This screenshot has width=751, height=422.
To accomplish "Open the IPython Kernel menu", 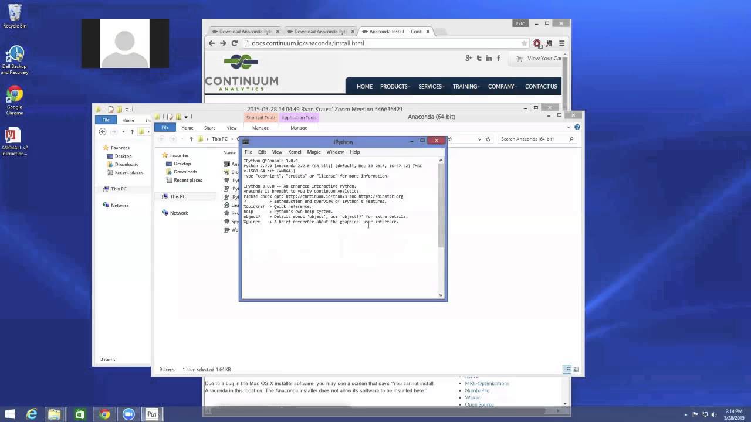I will click(295, 152).
